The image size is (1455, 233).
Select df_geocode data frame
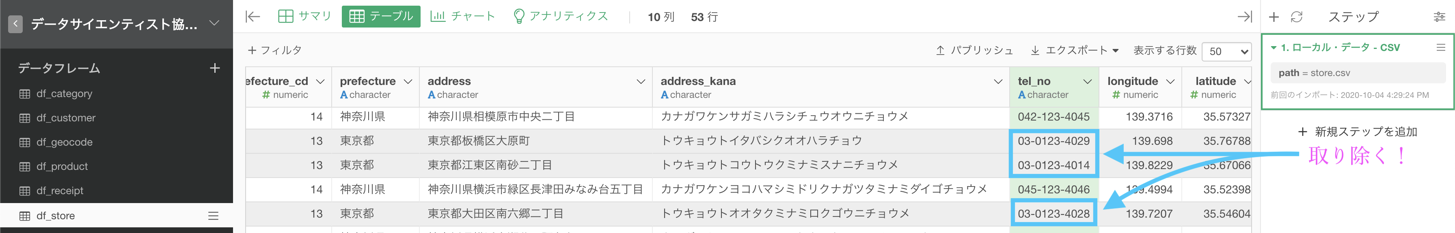click(x=65, y=142)
